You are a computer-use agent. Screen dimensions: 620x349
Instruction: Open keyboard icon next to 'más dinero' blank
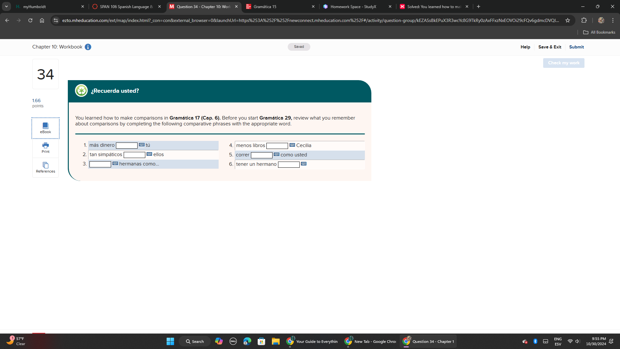click(x=141, y=145)
